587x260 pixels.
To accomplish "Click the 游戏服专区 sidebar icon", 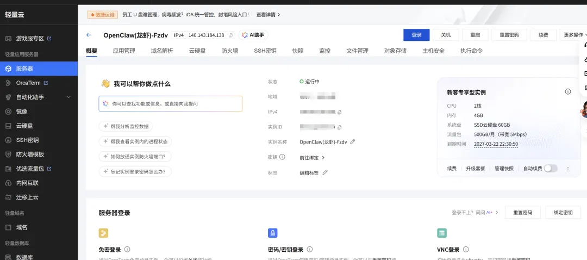I will [x=8, y=38].
